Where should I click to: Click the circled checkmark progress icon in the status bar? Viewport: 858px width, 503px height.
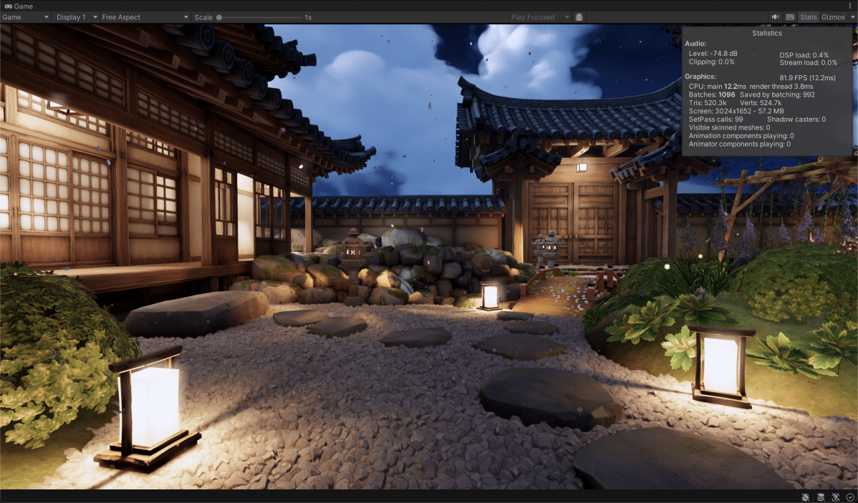click(852, 497)
